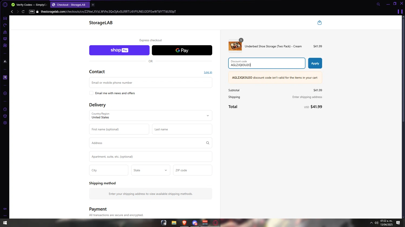This screenshot has width=405, height=227.
Task: Open GX Corner gamepad icon in sidebar
Action: pyautogui.click(x=5, y=19)
